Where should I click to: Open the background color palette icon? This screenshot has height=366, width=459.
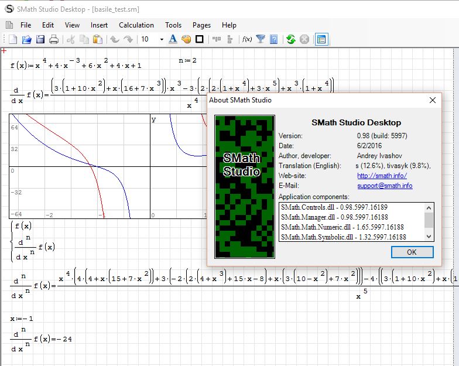point(186,39)
